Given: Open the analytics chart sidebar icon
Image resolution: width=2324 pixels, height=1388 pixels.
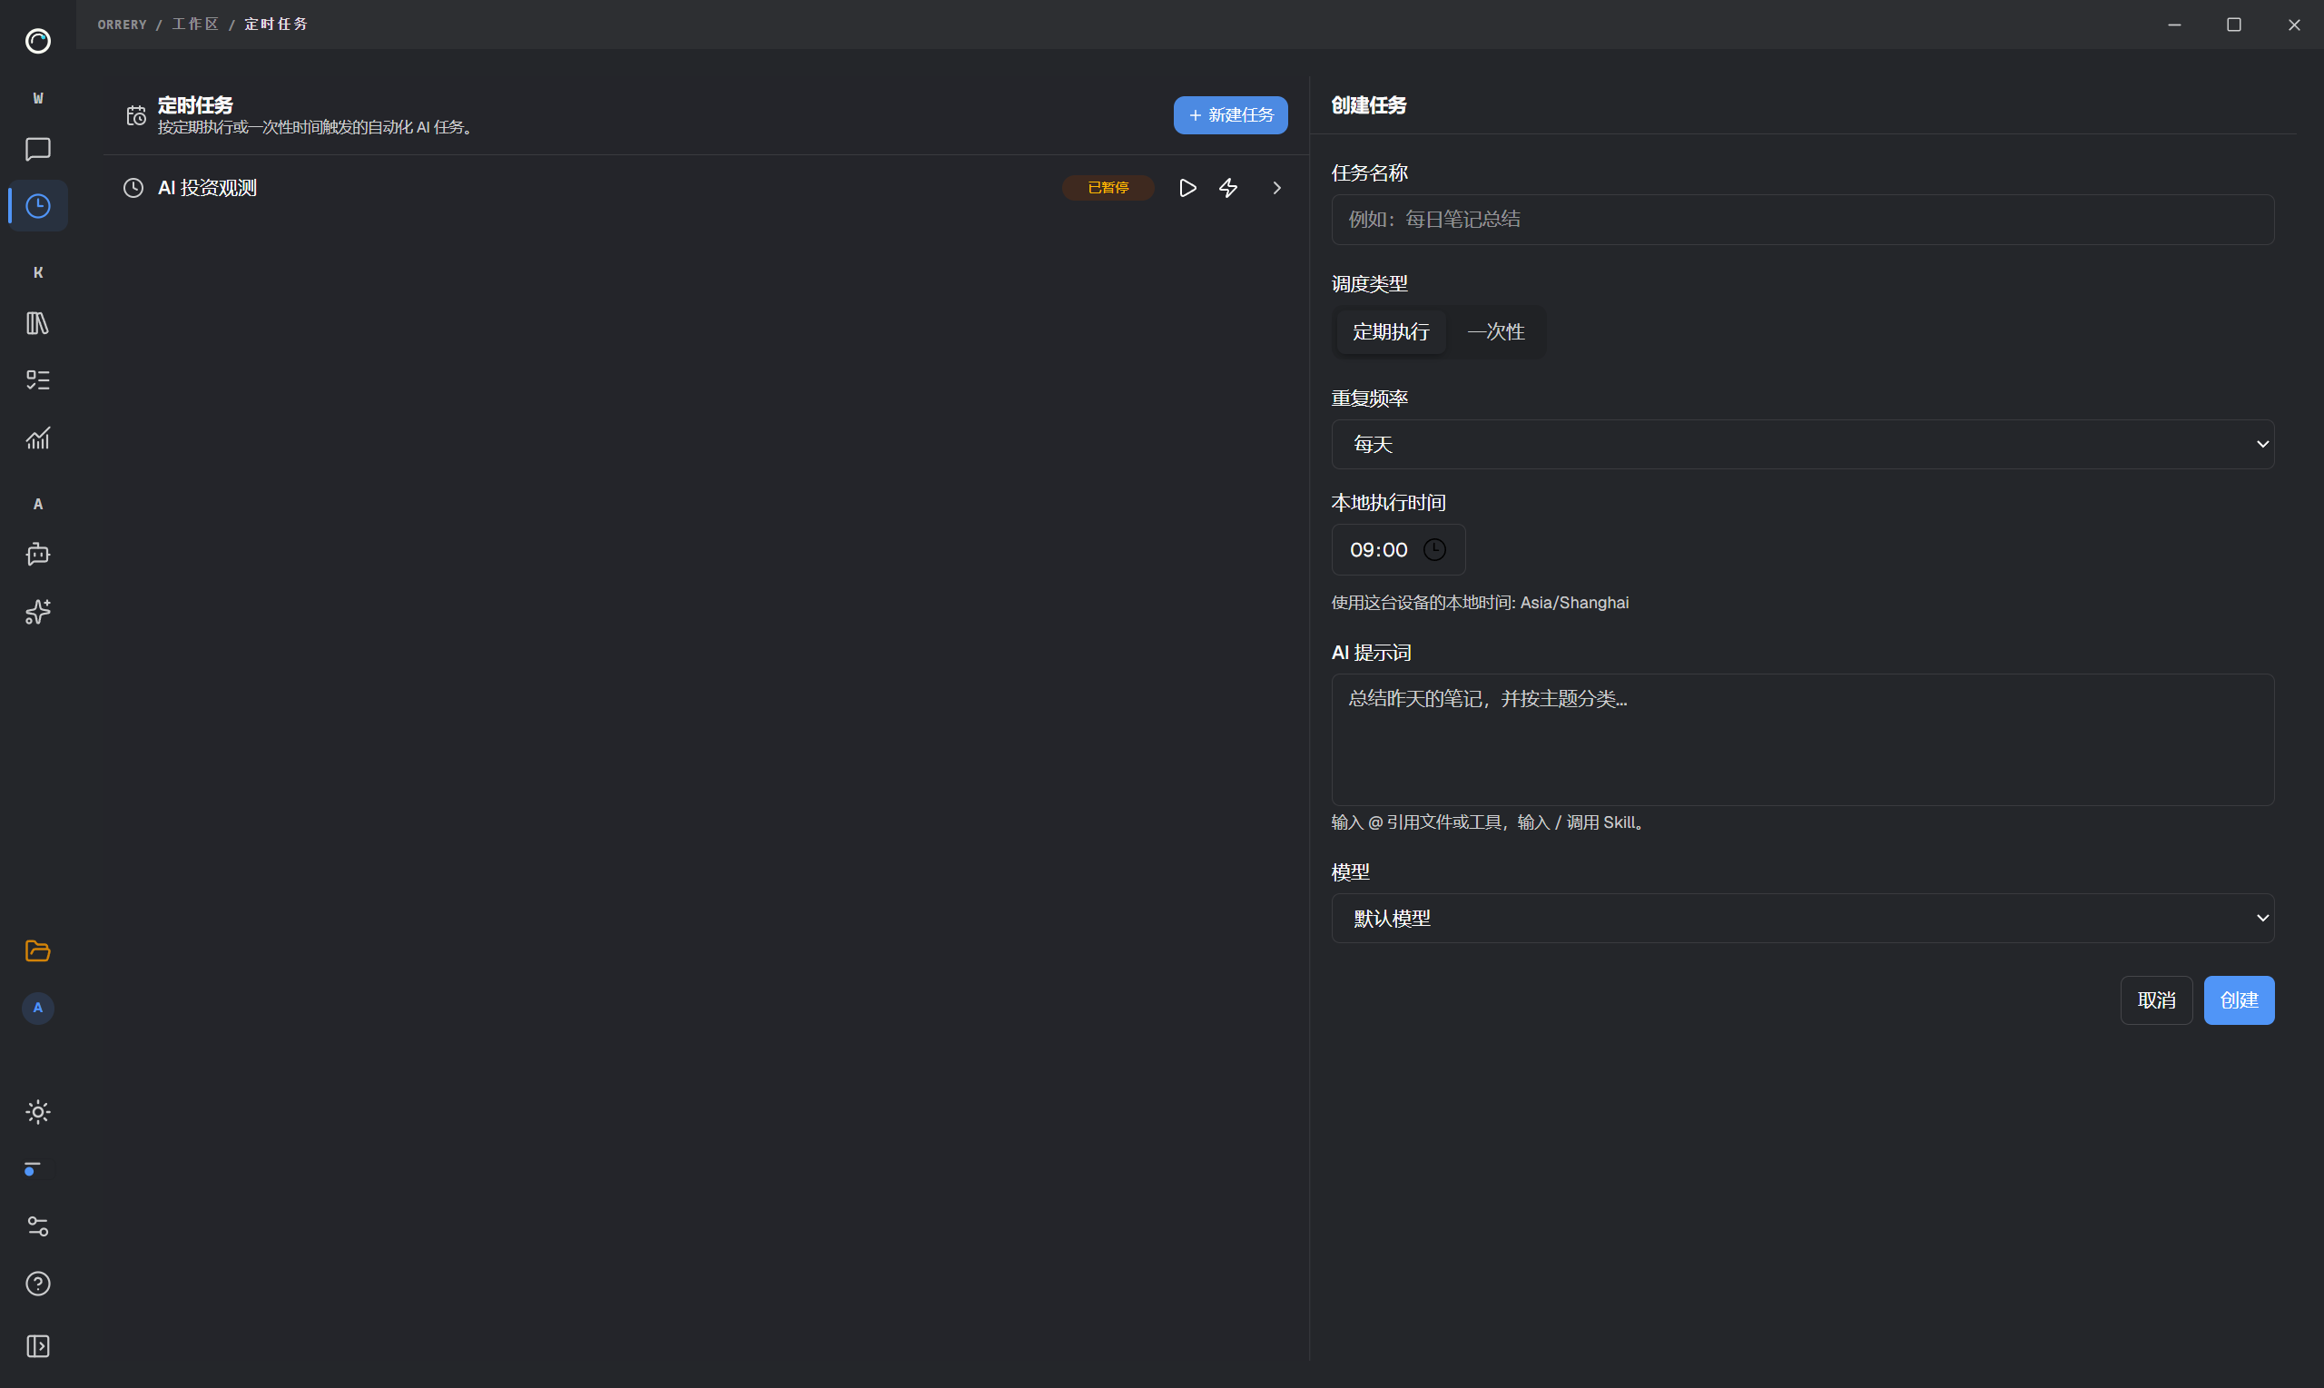Looking at the screenshot, I should (37, 438).
